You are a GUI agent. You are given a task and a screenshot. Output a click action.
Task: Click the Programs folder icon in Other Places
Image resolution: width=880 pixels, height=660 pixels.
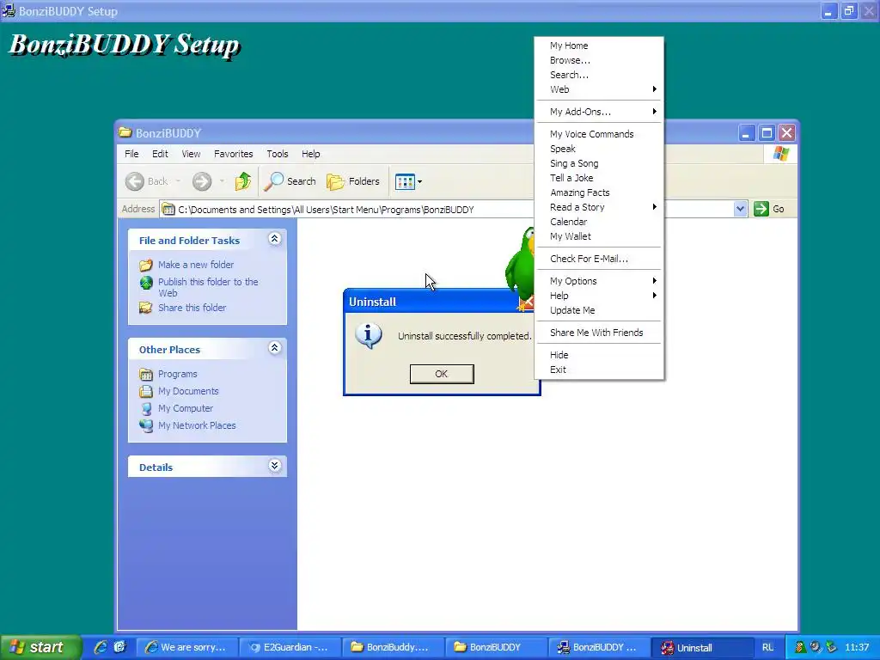146,374
